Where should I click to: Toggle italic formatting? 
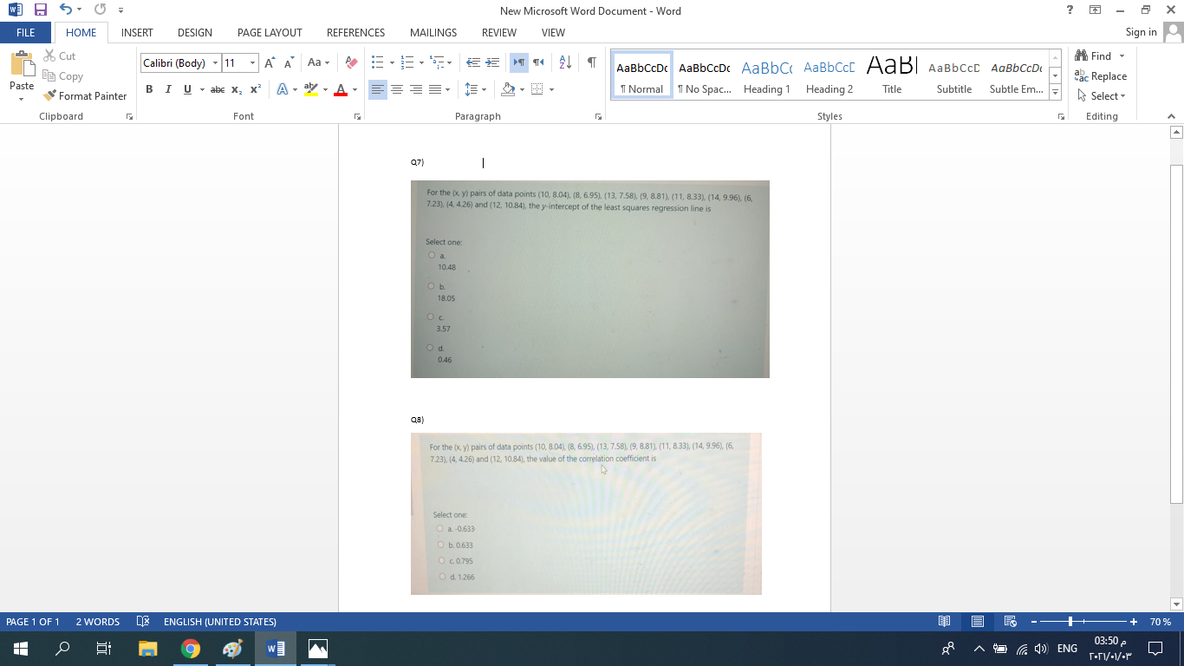click(167, 88)
